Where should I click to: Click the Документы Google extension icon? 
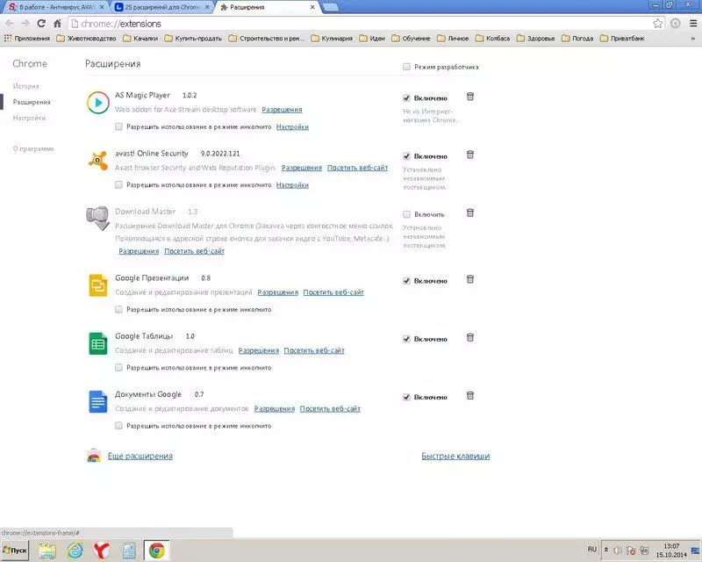click(98, 401)
